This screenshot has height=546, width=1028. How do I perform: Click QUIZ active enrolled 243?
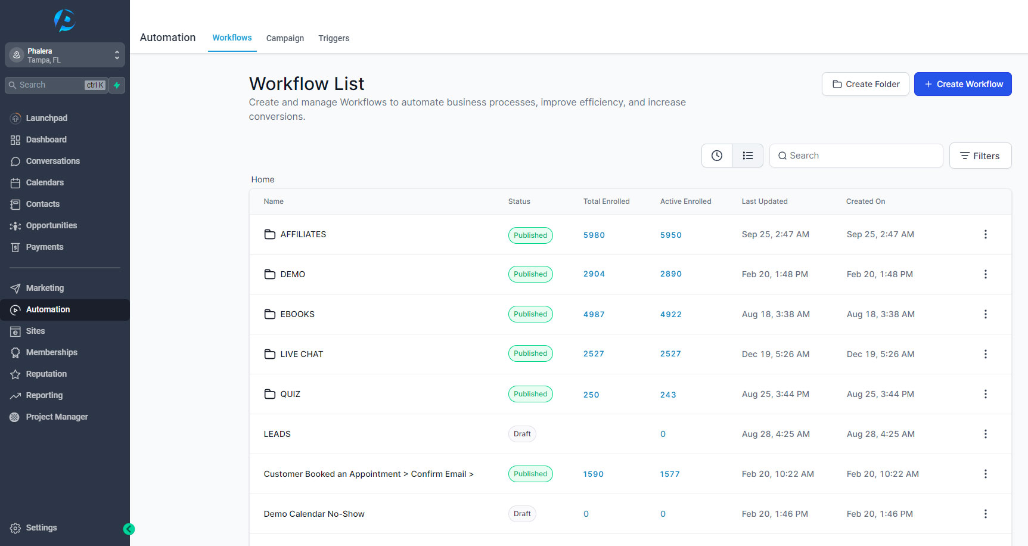click(x=668, y=395)
